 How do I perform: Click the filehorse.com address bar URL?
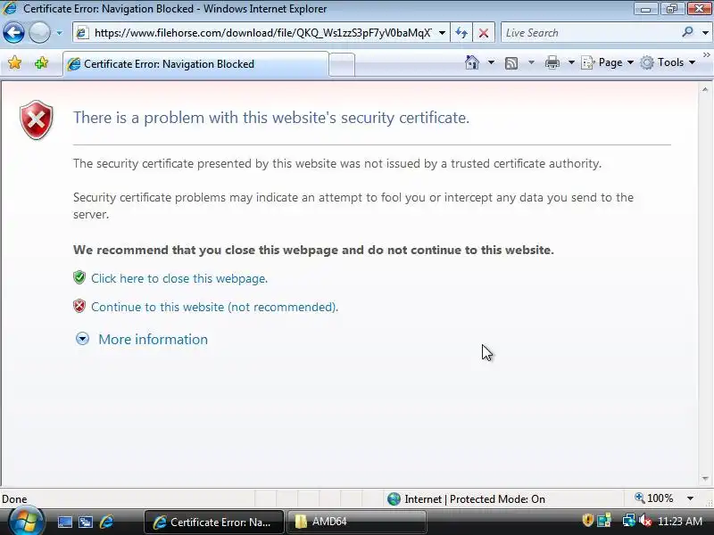(262, 33)
